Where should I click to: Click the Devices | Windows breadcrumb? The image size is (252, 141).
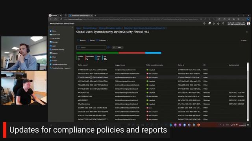[x=90, y=28]
